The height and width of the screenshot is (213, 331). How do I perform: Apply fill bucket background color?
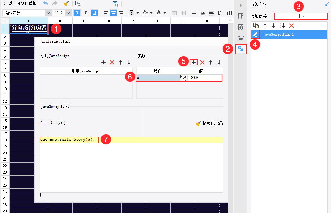[x=145, y=13]
